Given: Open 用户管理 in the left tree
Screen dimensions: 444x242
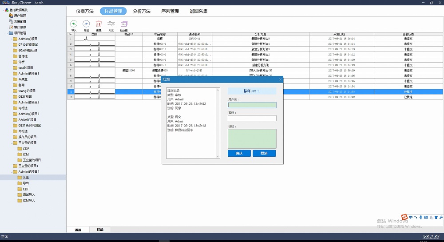Looking at the screenshot, I should click(x=20, y=16).
